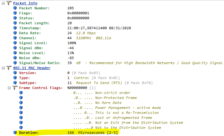Open the 802.11 MAC Header link
This screenshot has width=224, height=136.
pos(32,68)
